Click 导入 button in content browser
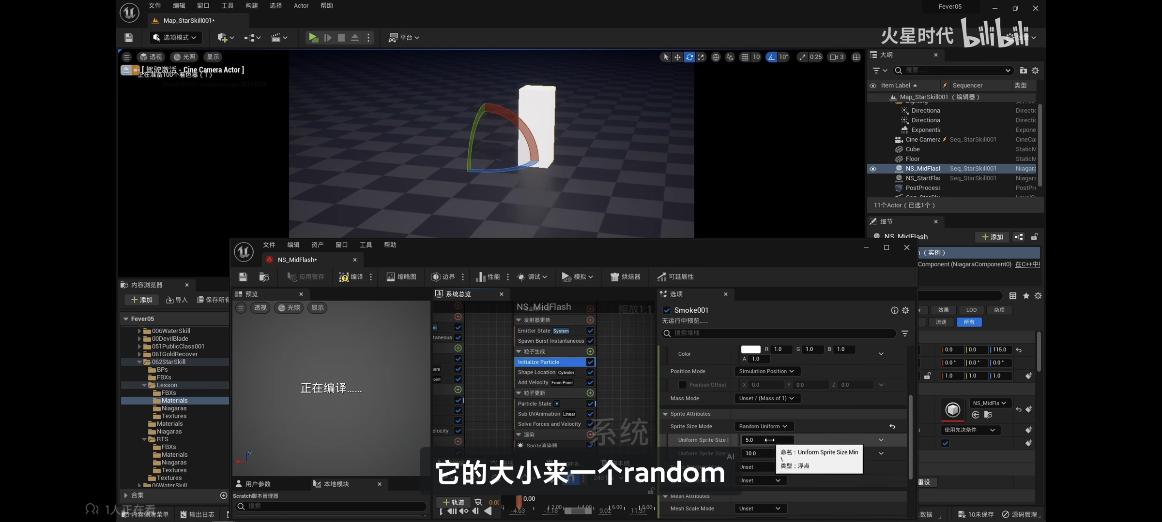 [177, 300]
